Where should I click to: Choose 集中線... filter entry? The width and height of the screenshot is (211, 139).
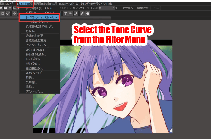point(40,82)
